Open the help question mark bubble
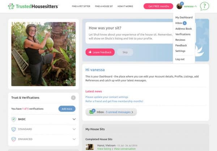The width and height of the screenshot is (217, 151). (x=204, y=6)
